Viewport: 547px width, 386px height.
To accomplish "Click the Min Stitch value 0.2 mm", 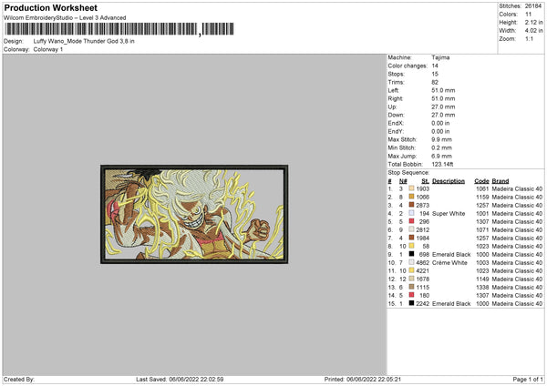I will (441, 147).
